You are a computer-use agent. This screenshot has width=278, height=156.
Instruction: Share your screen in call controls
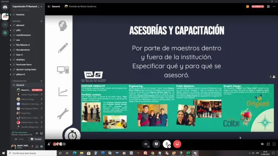(x=156, y=144)
